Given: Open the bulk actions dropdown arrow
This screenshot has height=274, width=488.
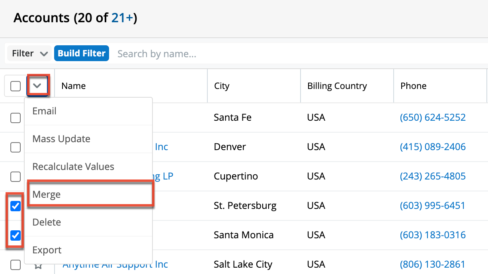Looking at the screenshot, I should [37, 85].
